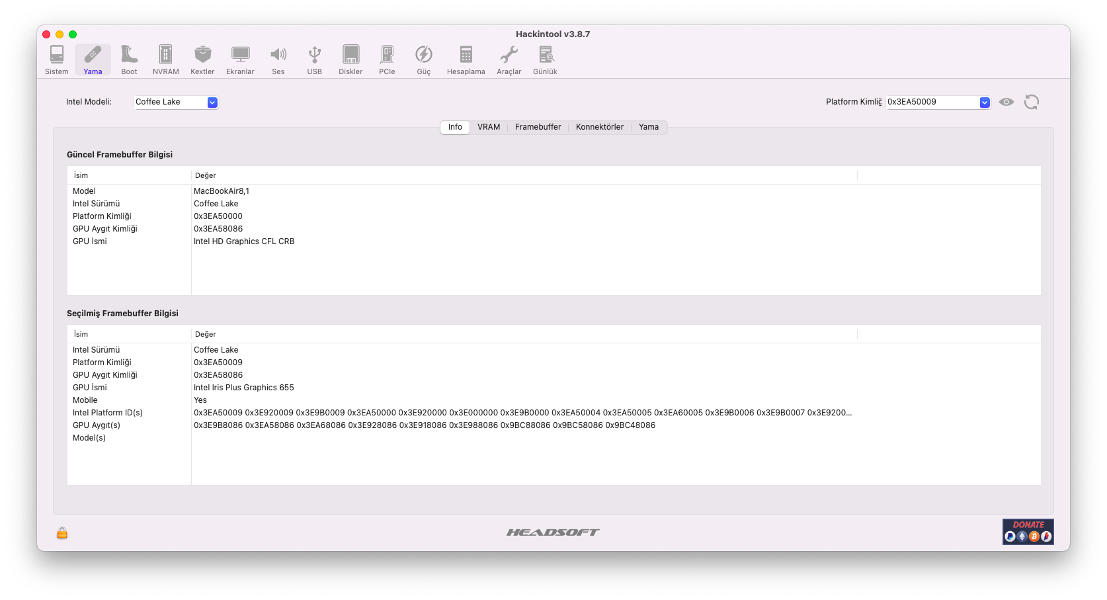Open the Ekranlar displays section
Screen dimensions: 1107x600
point(240,60)
